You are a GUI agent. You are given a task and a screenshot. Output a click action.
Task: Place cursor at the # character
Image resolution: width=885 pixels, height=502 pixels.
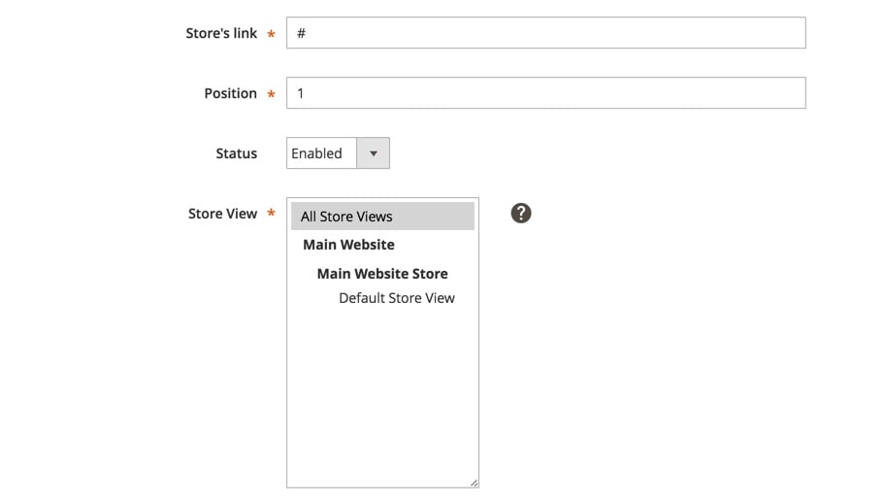tap(302, 33)
